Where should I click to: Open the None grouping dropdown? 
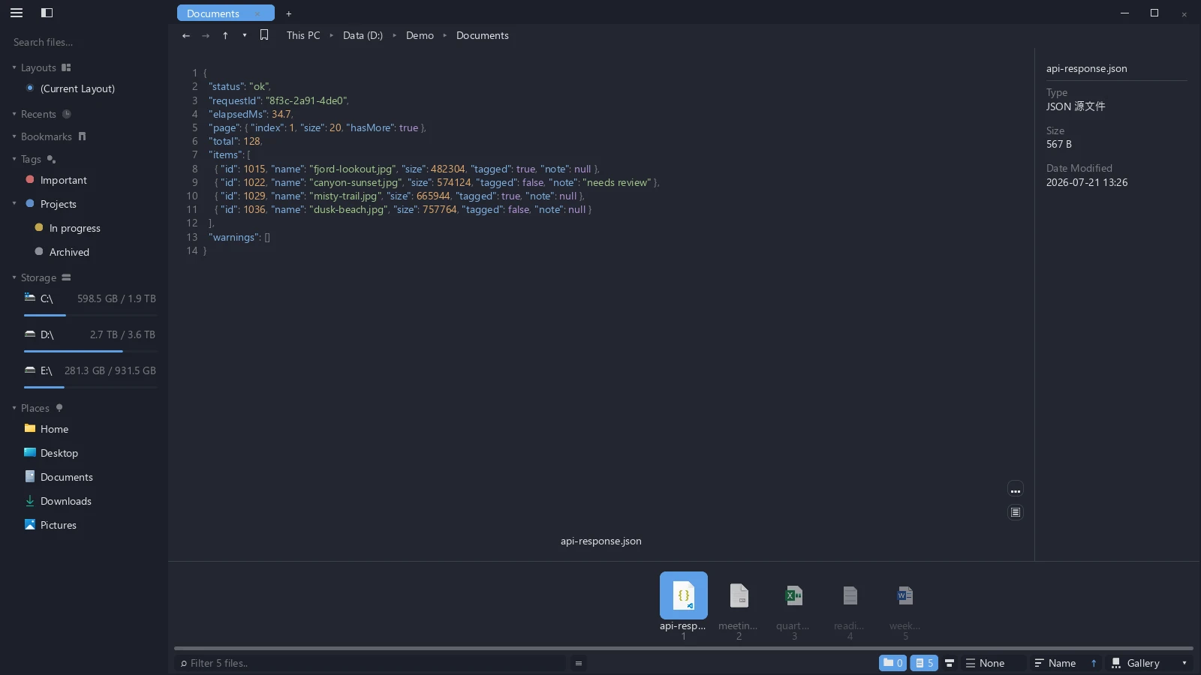pos(994,663)
